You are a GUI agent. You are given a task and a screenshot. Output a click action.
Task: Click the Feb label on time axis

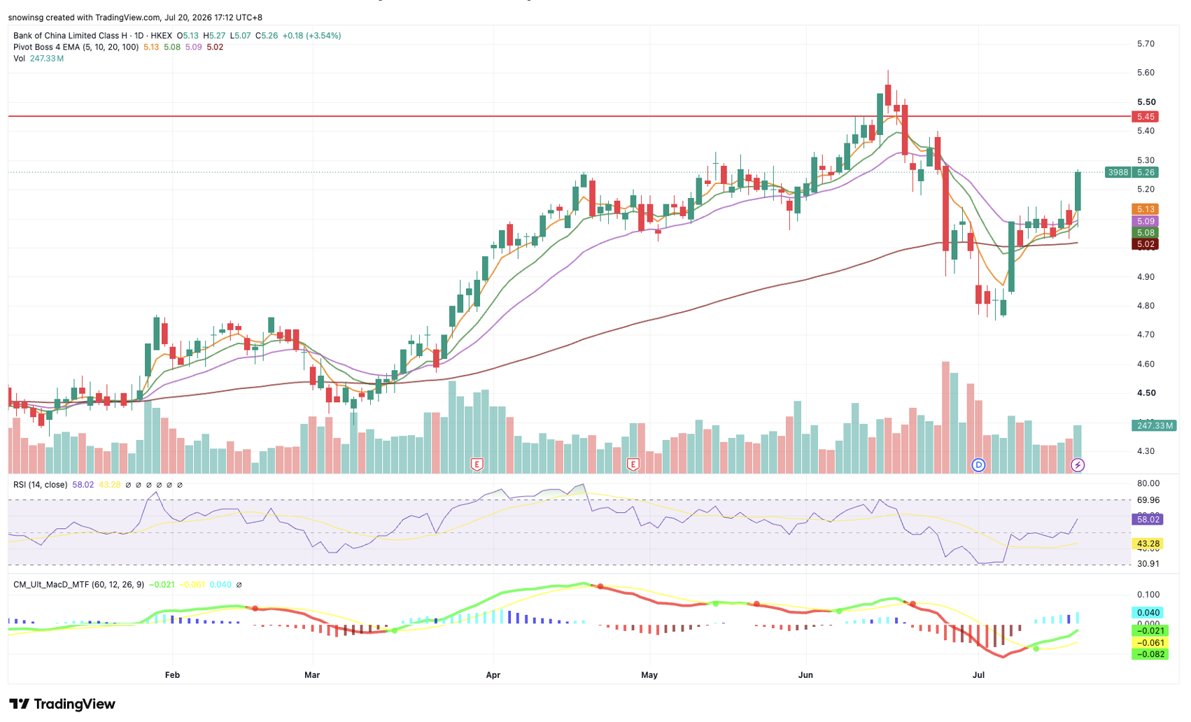pyautogui.click(x=172, y=675)
